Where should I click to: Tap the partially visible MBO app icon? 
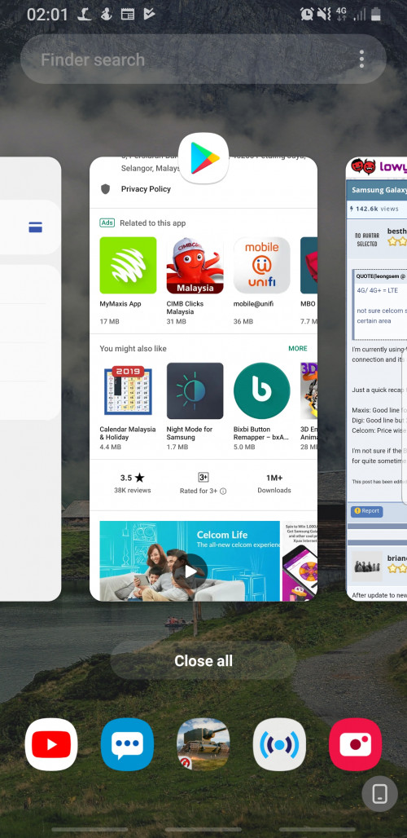[309, 265]
